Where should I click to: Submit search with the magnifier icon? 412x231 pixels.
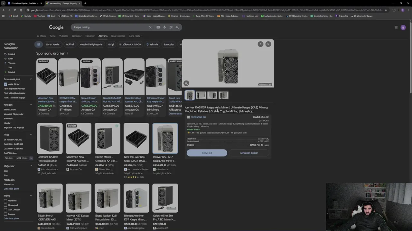coord(177,27)
